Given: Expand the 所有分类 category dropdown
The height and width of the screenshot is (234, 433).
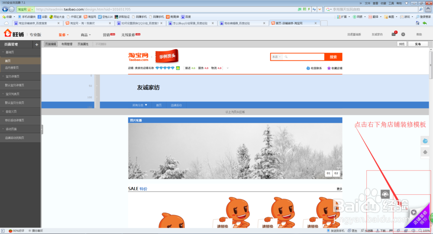Looking at the screenshot, I should coord(140,105).
